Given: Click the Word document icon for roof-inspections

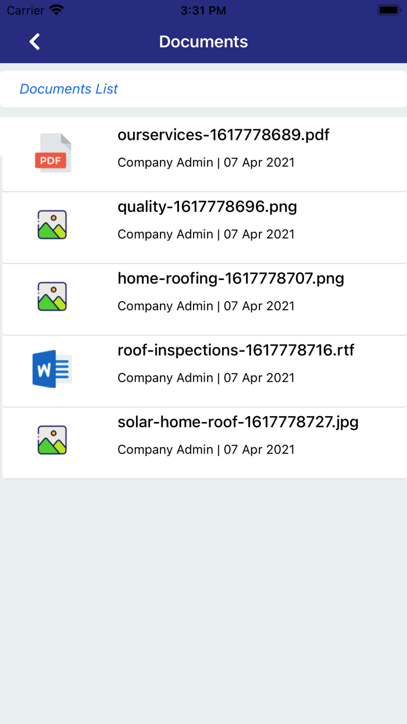Looking at the screenshot, I should click(x=52, y=368).
